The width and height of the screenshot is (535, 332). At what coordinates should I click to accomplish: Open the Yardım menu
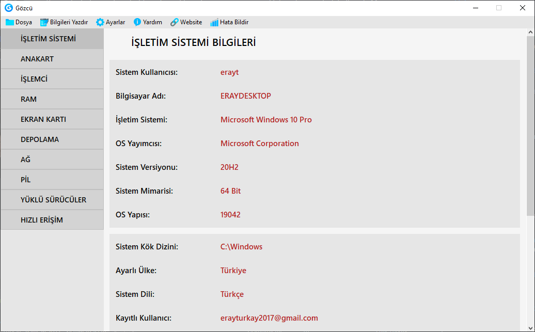(x=148, y=22)
